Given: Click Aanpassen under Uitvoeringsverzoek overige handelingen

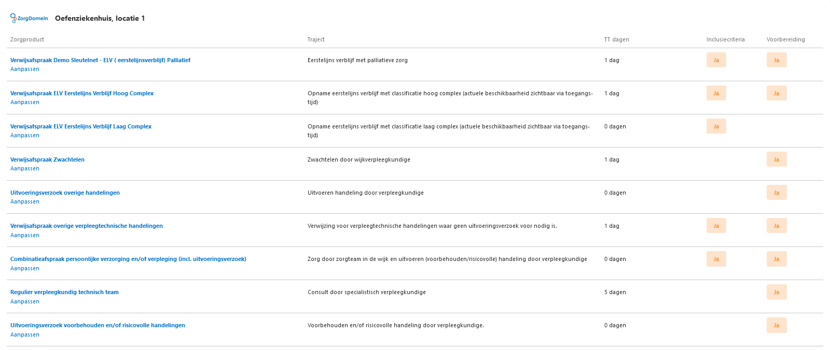Looking at the screenshot, I should [x=25, y=202].
